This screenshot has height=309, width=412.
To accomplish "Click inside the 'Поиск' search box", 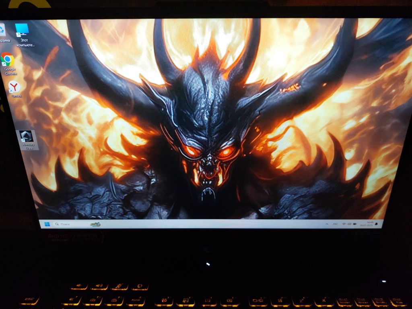I will pos(72,224).
